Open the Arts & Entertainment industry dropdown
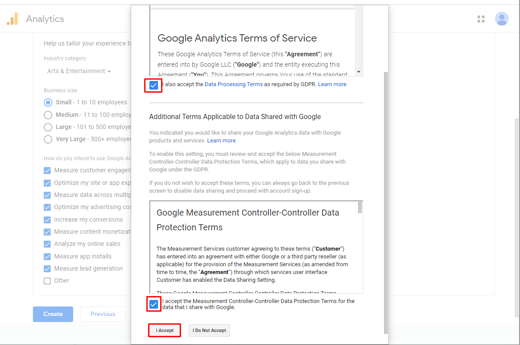This screenshot has width=520, height=345. [x=79, y=71]
